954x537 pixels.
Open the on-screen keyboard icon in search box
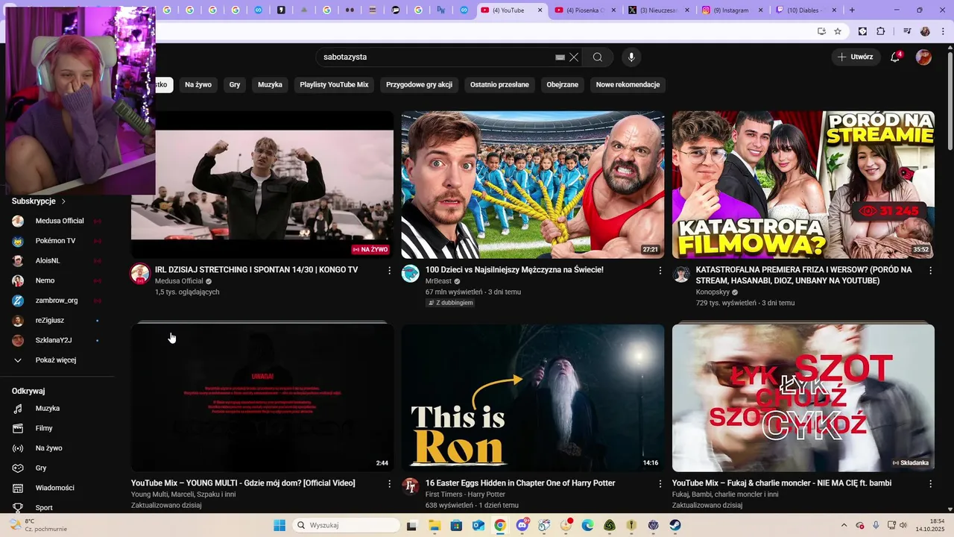tap(560, 57)
